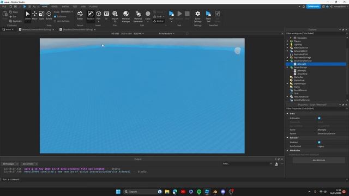Viewport: 349px width, 196px height.
Task: Toggle the Archivable property checkbox
Action: click(319, 118)
